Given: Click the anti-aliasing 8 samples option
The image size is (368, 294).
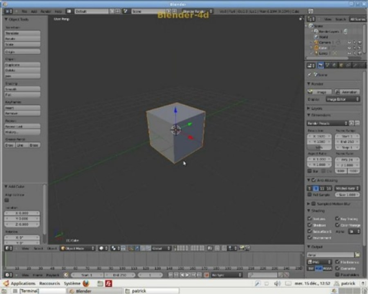Looking at the screenshot, I should (x=316, y=188).
